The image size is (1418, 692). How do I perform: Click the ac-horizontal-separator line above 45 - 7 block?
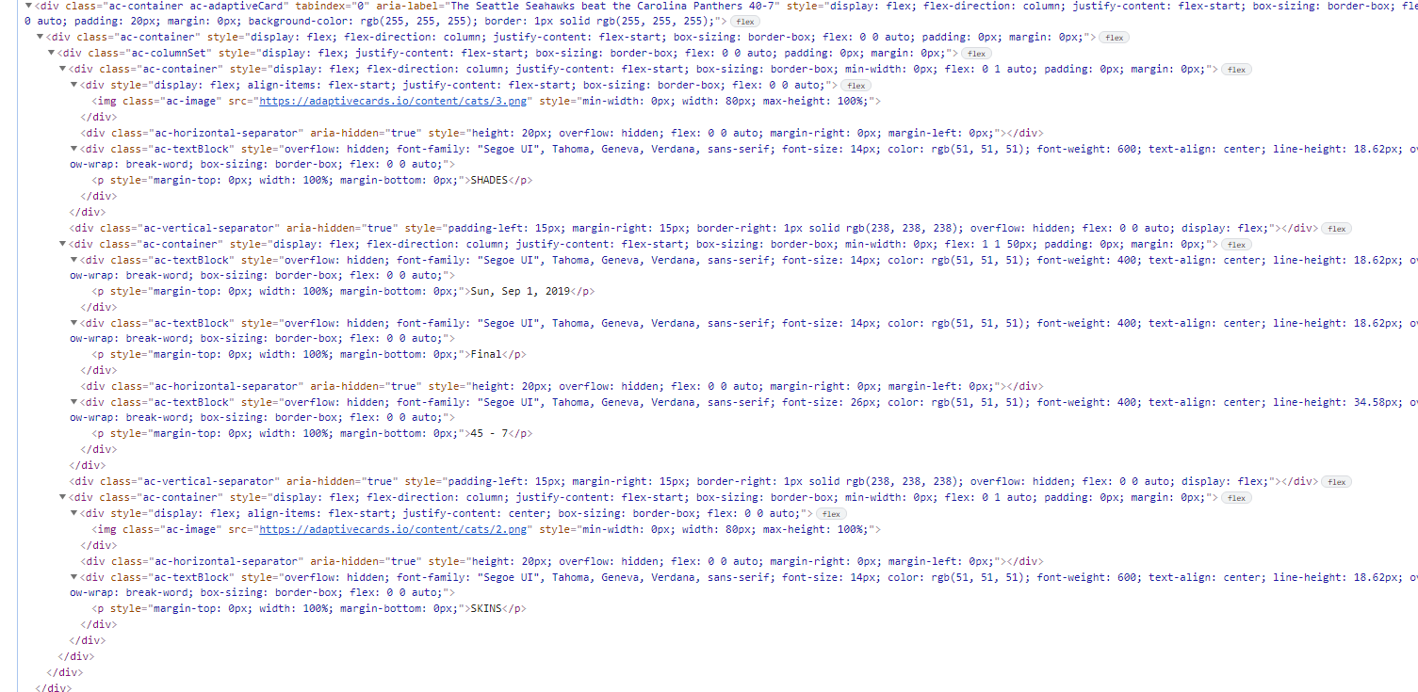(562, 386)
